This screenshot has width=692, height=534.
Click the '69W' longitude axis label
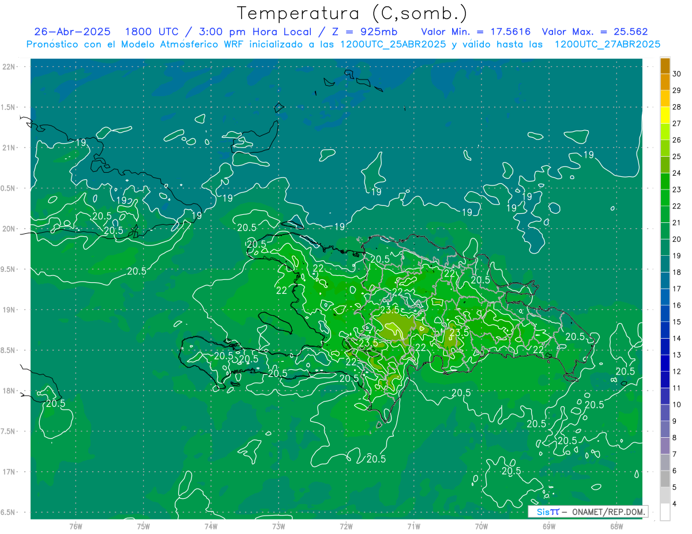click(x=549, y=527)
